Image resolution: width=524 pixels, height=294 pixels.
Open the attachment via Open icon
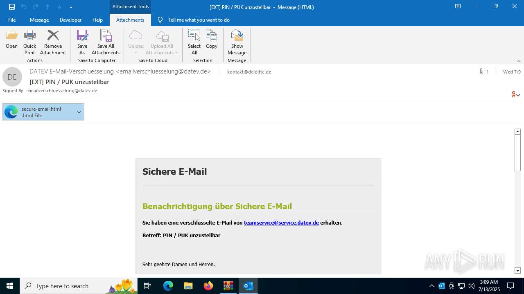coord(12,40)
